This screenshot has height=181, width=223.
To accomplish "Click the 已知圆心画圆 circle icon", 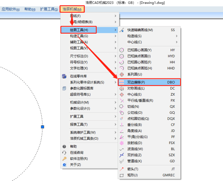I will point(122,50).
